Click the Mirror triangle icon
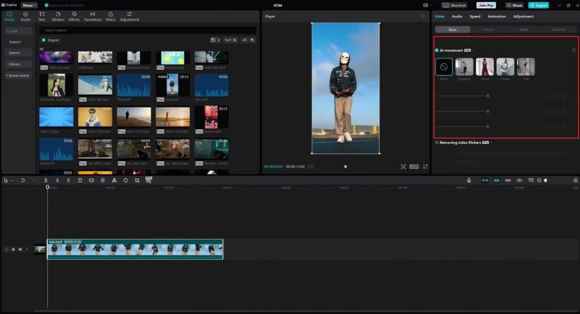Viewport: 580px width, 314px height. [x=114, y=180]
